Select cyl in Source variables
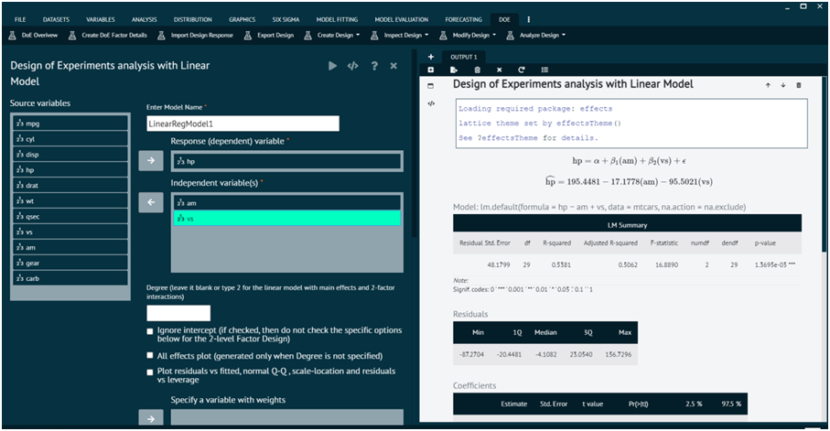 (70, 139)
